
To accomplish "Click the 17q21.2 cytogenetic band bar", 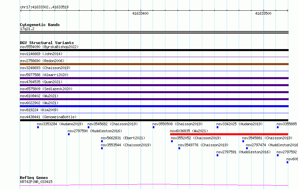I will pos(154,32).
